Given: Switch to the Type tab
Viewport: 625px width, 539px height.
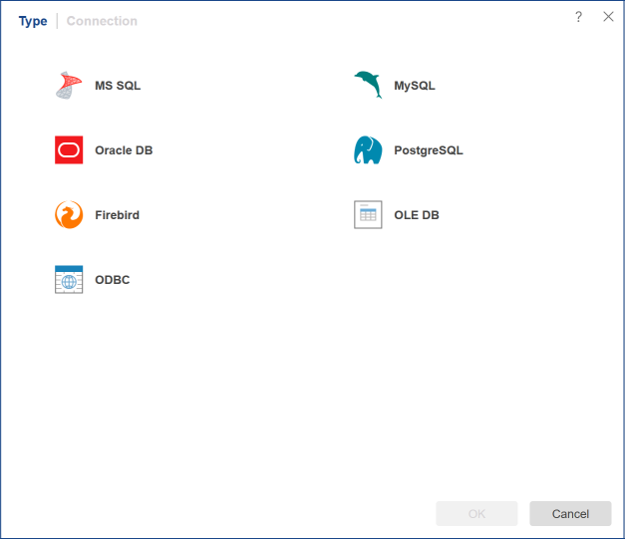Looking at the screenshot, I should tap(33, 21).
